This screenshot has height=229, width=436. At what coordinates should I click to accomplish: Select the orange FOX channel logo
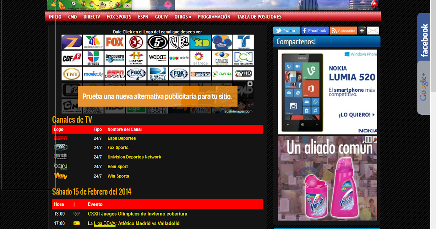pos(115,42)
